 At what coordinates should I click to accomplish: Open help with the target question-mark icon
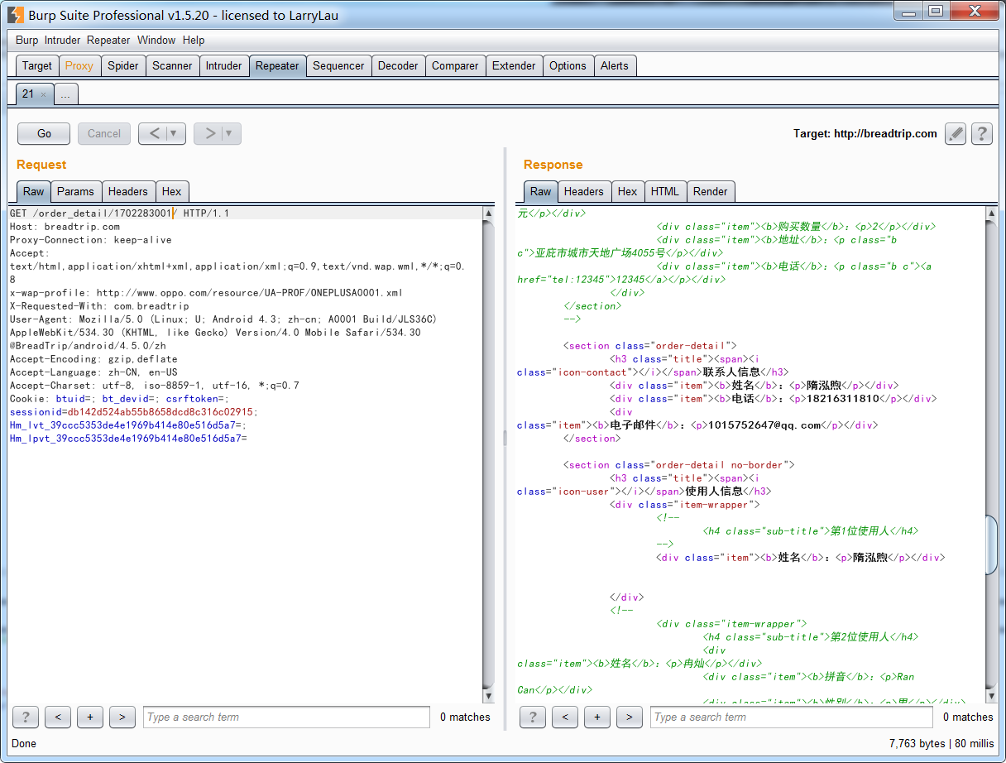(x=981, y=133)
